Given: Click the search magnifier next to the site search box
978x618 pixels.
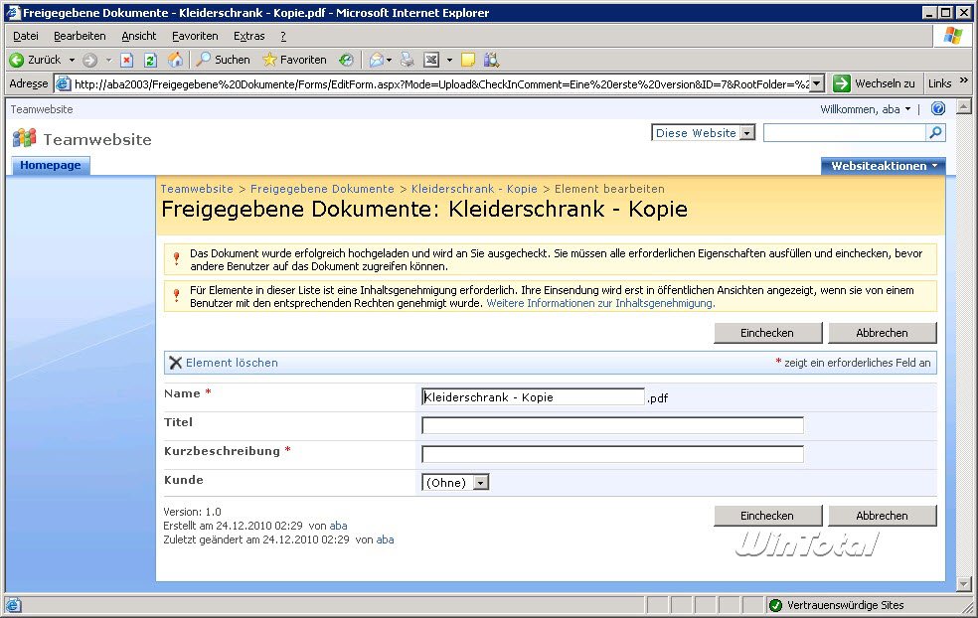Looking at the screenshot, I should pyautogui.click(x=935, y=132).
